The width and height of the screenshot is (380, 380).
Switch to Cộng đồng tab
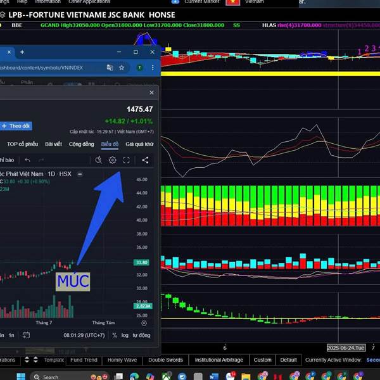coord(82,144)
